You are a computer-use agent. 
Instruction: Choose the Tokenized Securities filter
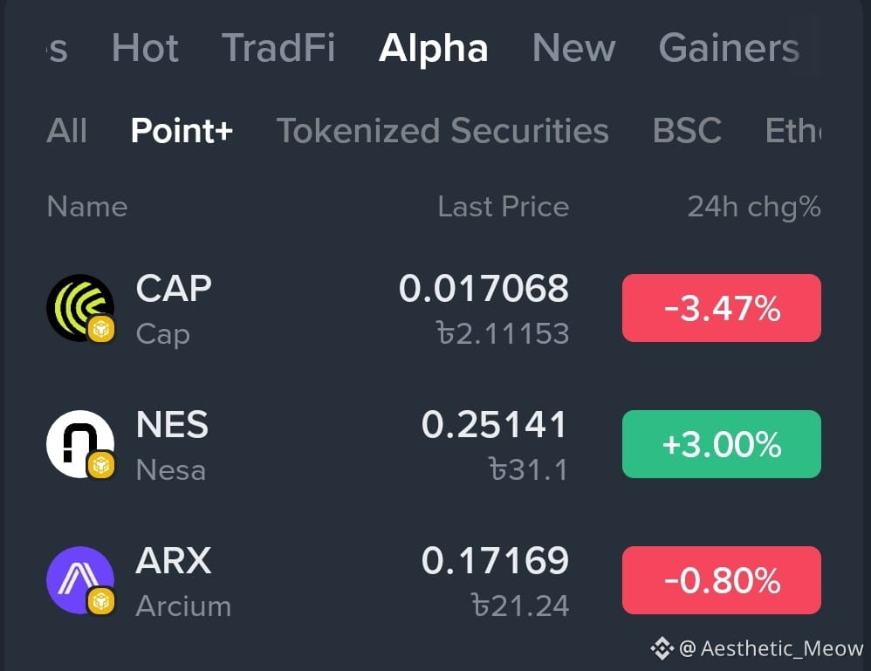[x=442, y=131]
